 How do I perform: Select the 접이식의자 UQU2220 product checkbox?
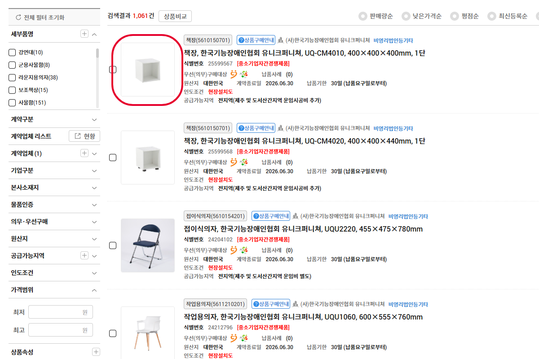coord(113,245)
